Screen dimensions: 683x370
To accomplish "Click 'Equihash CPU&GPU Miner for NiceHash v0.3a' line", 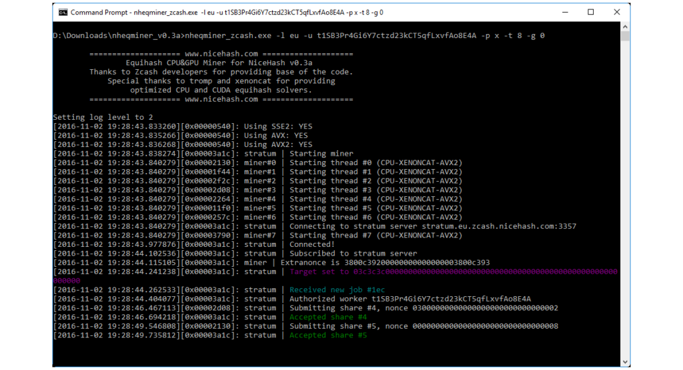I will pos(219,63).
